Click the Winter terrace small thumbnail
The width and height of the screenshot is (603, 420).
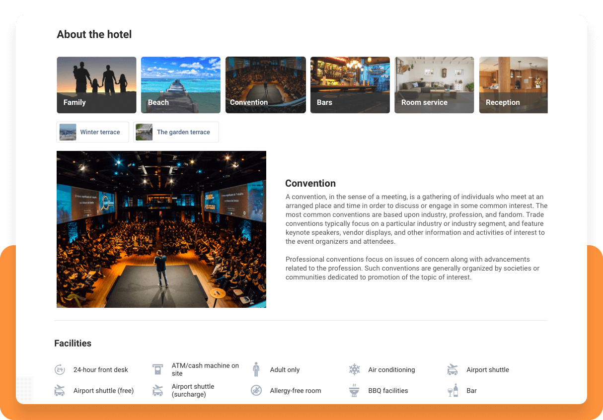[x=68, y=132]
